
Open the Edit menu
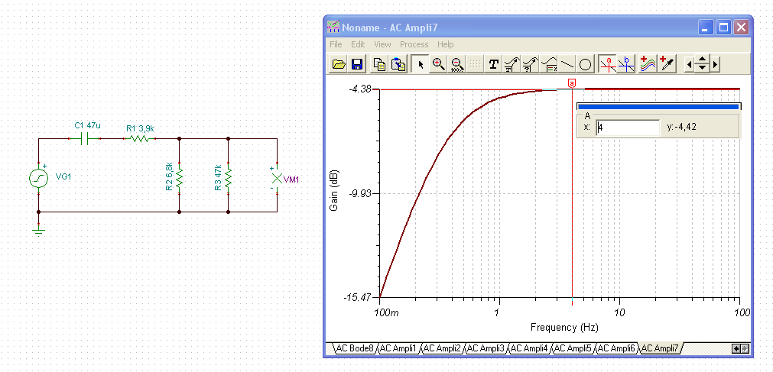point(358,44)
